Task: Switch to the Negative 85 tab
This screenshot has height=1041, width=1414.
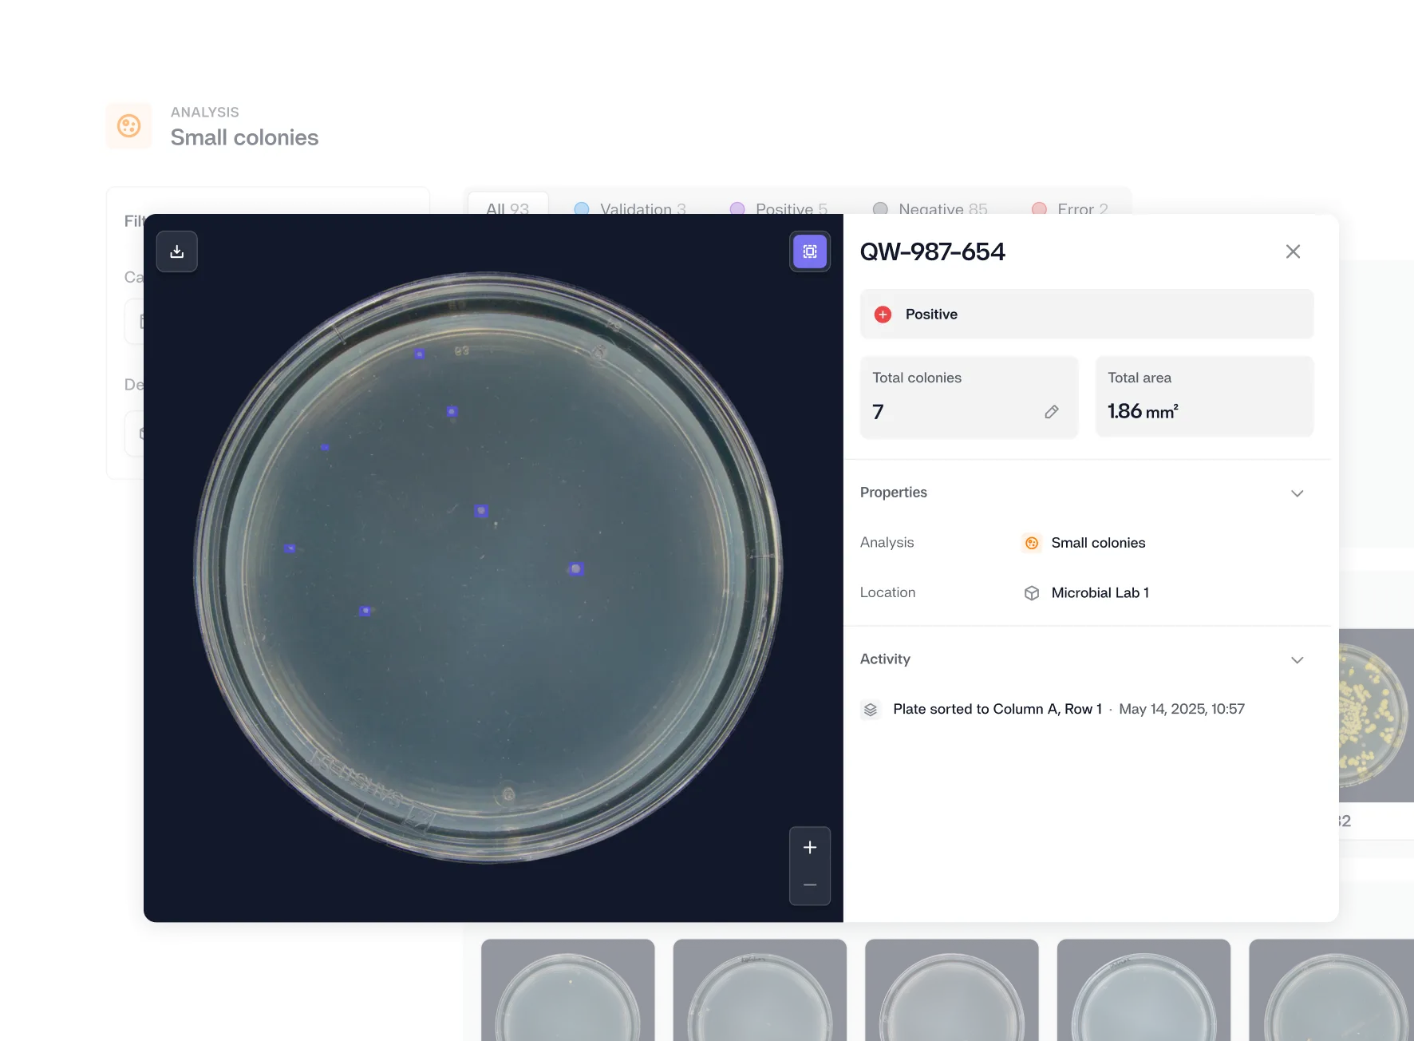Action: pos(930,209)
